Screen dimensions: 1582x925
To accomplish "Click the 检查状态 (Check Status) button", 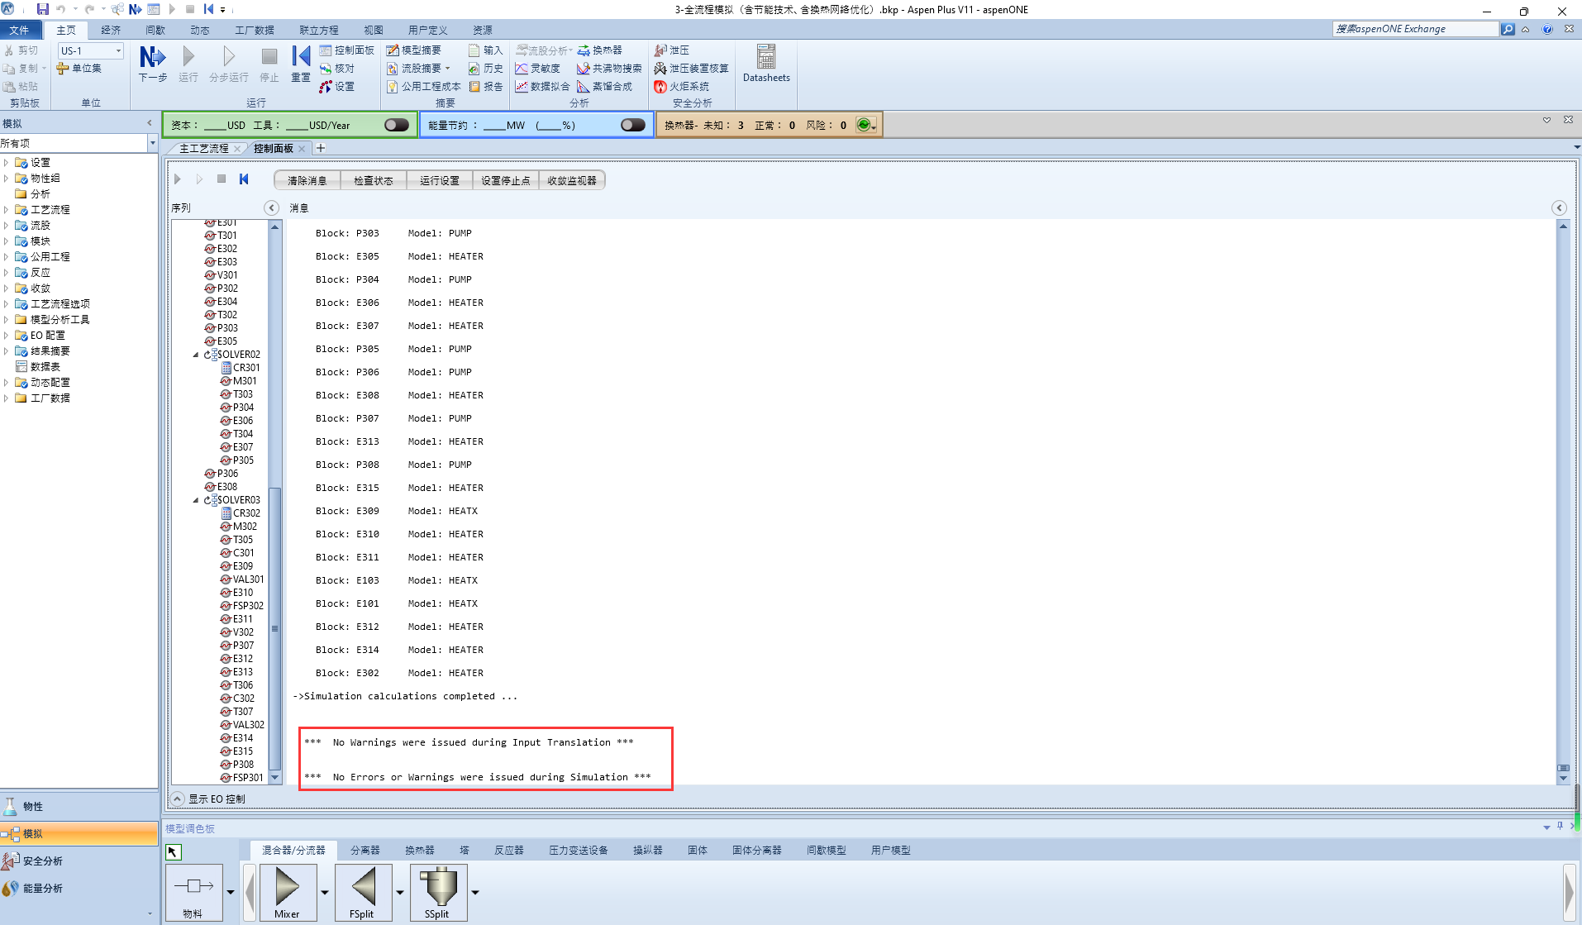I will coord(374,180).
